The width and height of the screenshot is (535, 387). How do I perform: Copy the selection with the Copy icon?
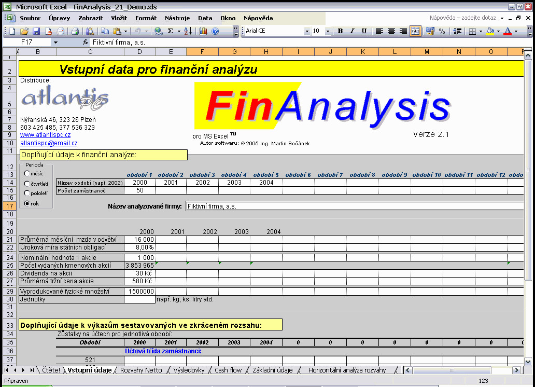(105, 32)
